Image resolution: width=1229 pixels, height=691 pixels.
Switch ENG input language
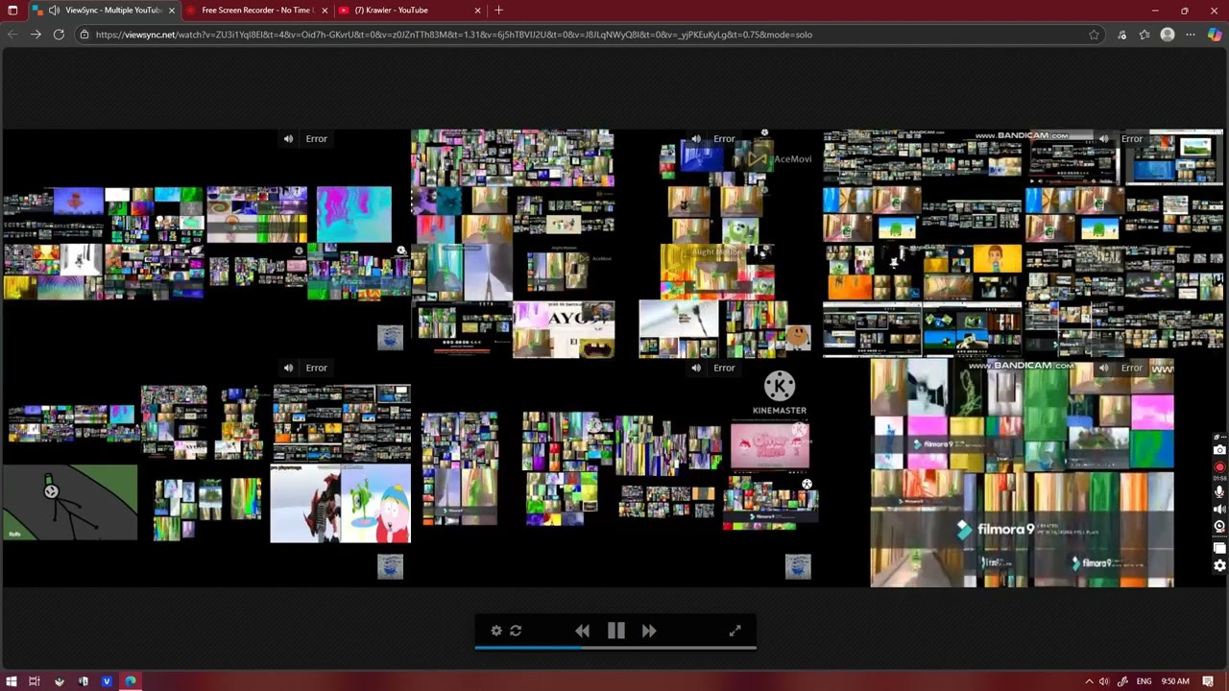(x=1144, y=681)
